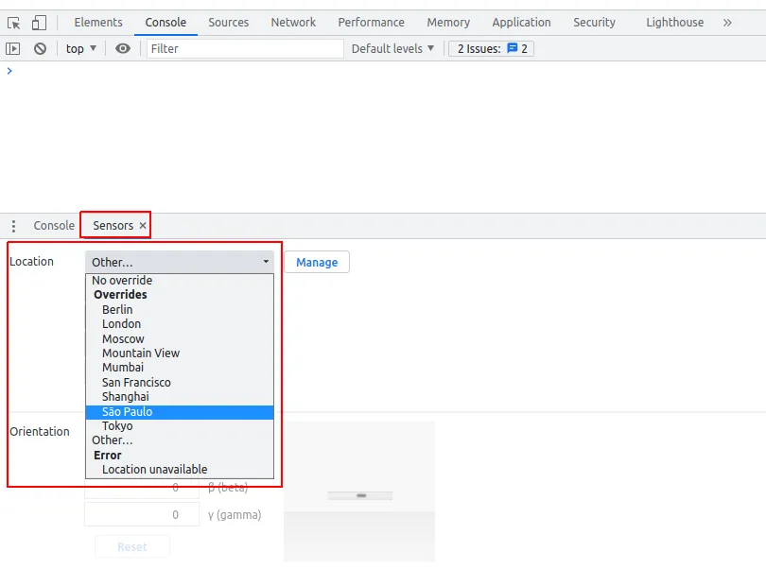
Task: Switch to drawer Console tab
Action: coord(54,226)
